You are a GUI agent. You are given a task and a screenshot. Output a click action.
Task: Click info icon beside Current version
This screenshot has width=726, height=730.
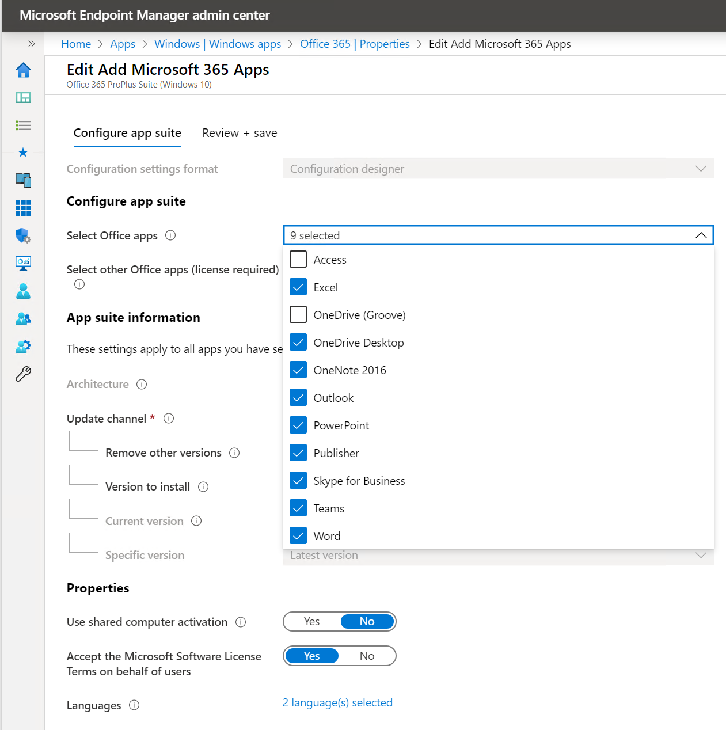(196, 521)
